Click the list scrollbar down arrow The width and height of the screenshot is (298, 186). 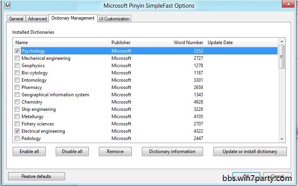282,139
